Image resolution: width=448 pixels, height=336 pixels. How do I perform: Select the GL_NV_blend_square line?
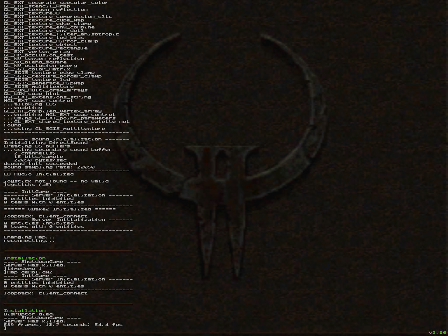tap(35, 62)
